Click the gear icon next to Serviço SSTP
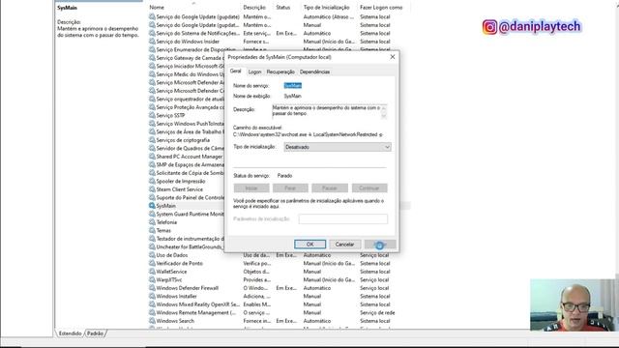 pos(152,115)
